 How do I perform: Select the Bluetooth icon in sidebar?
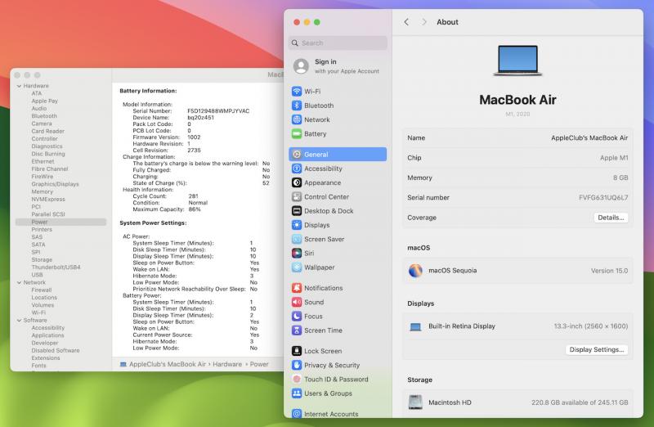click(297, 106)
